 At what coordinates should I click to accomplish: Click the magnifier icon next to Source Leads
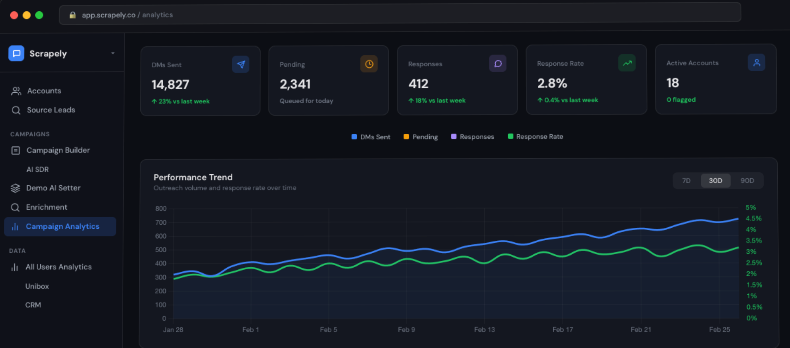(x=16, y=110)
